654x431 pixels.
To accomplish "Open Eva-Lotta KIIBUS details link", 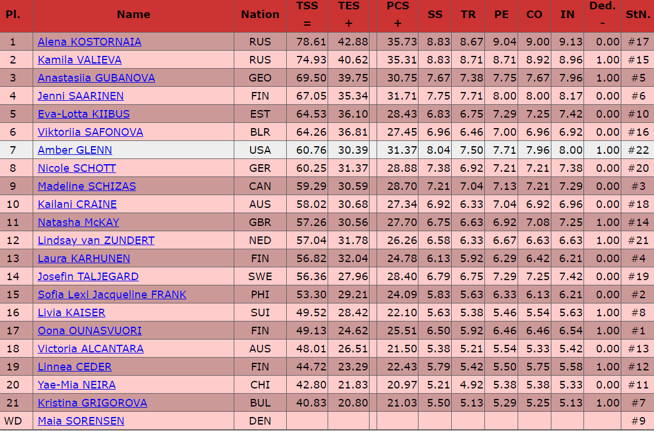I will click(x=83, y=114).
